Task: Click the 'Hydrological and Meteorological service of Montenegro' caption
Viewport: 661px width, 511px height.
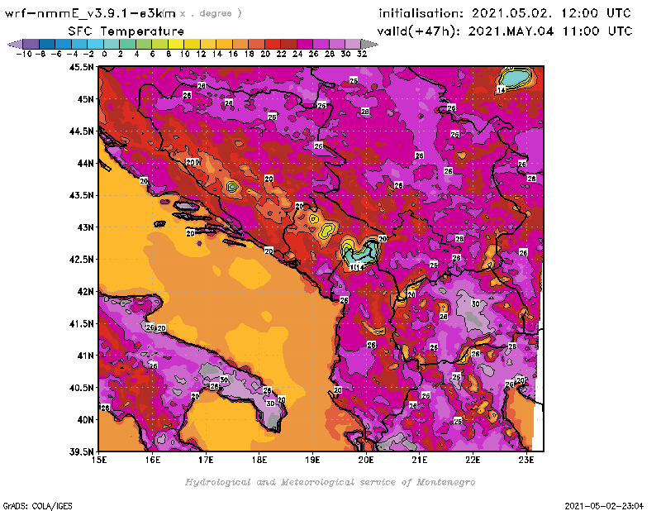Action: pos(330,482)
